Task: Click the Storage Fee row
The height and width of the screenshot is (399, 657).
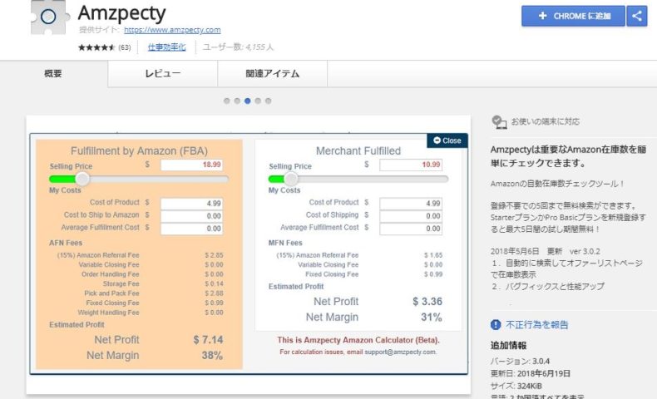Action: [162, 283]
